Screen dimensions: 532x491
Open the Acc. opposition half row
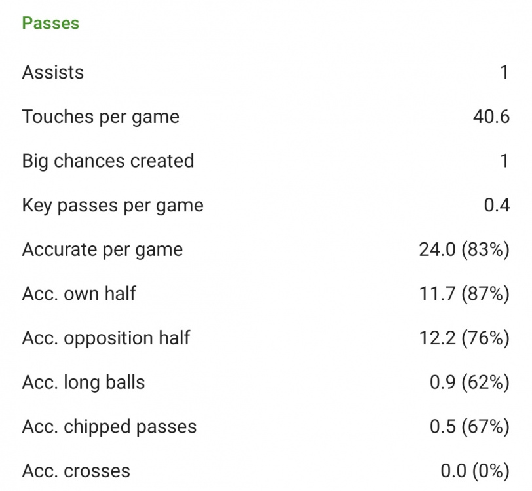(x=266, y=338)
